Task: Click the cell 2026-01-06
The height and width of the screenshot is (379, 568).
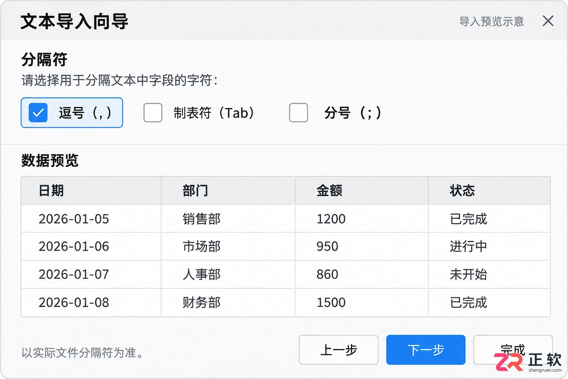Action: coord(91,246)
